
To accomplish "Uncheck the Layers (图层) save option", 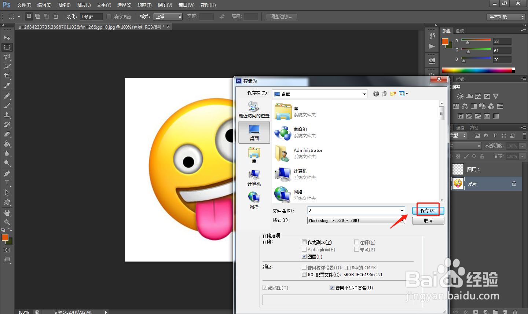I will coord(304,256).
